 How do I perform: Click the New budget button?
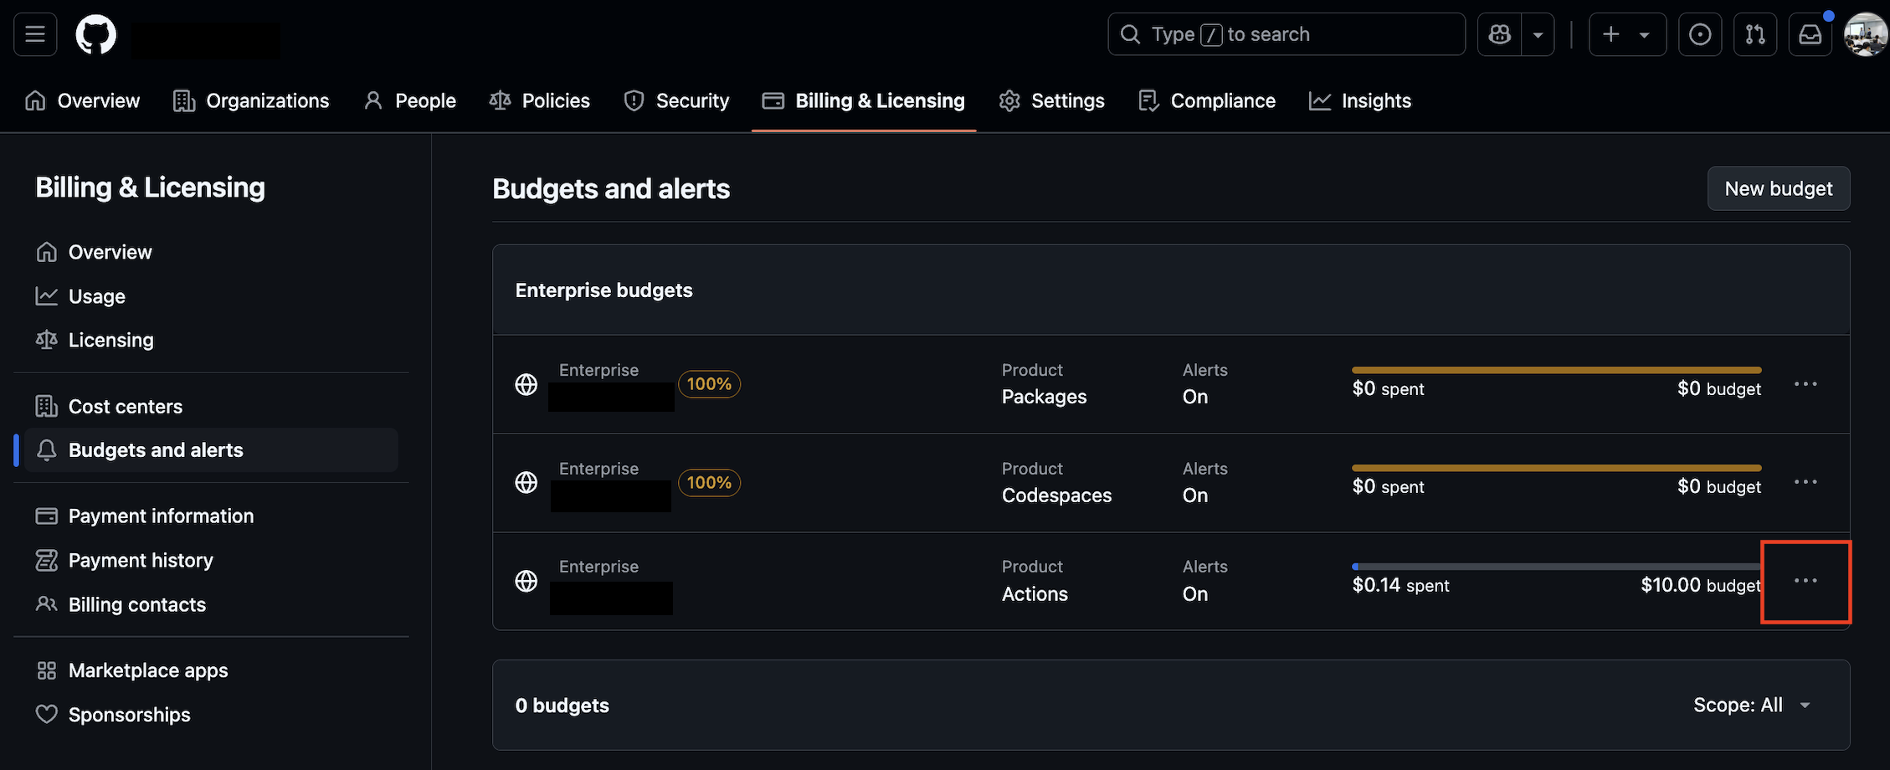tap(1779, 189)
